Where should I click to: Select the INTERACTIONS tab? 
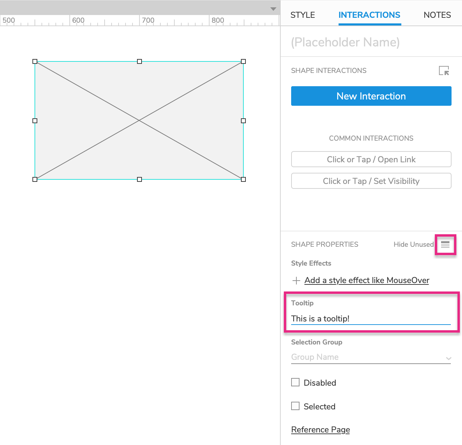(369, 15)
